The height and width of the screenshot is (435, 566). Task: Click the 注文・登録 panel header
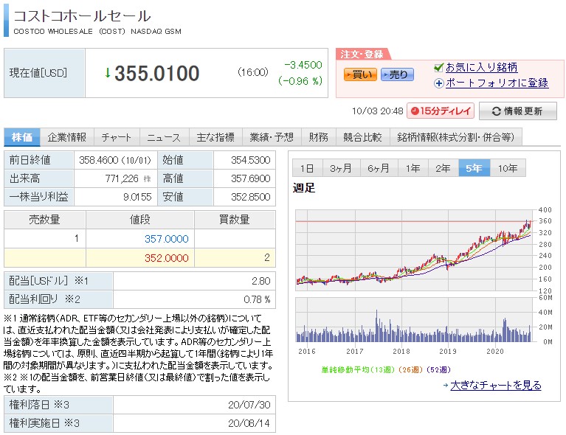(x=362, y=54)
